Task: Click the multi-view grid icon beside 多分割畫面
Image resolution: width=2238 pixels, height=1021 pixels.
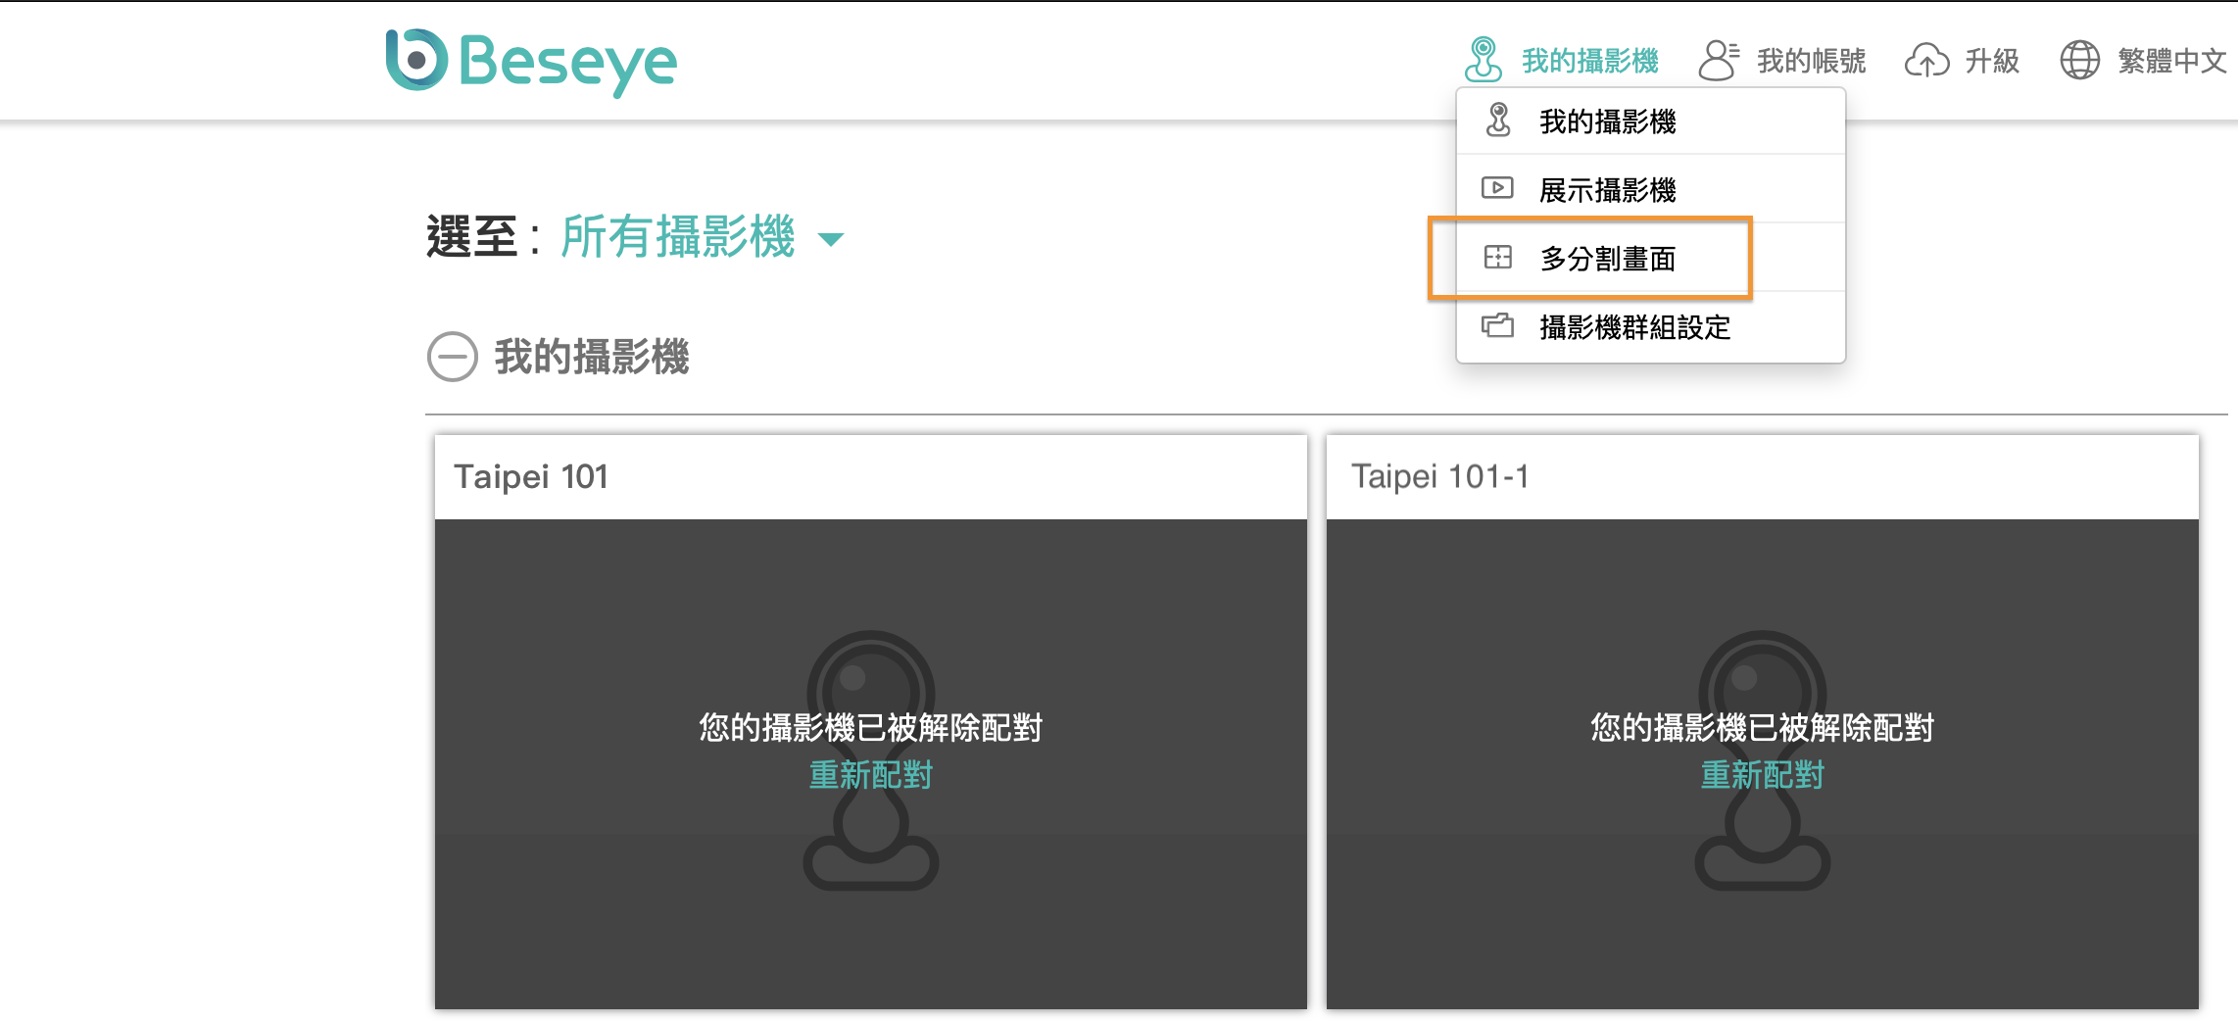Action: point(1497,258)
